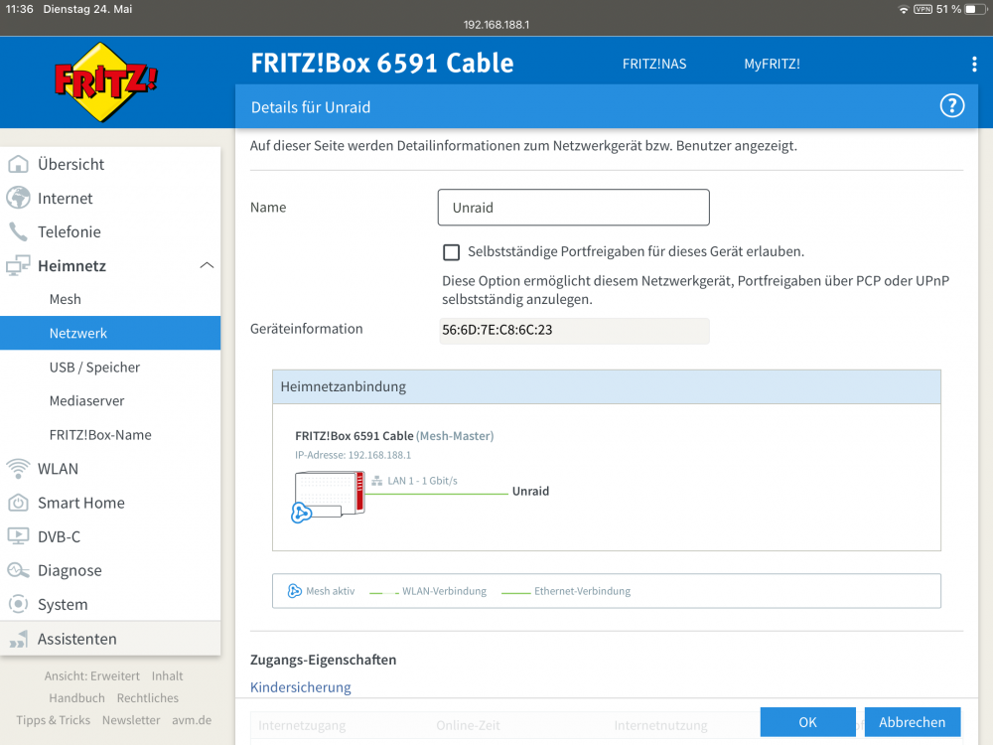This screenshot has width=993, height=745.
Task: Click the Heimnetzanbindung section header
Action: click(x=607, y=386)
